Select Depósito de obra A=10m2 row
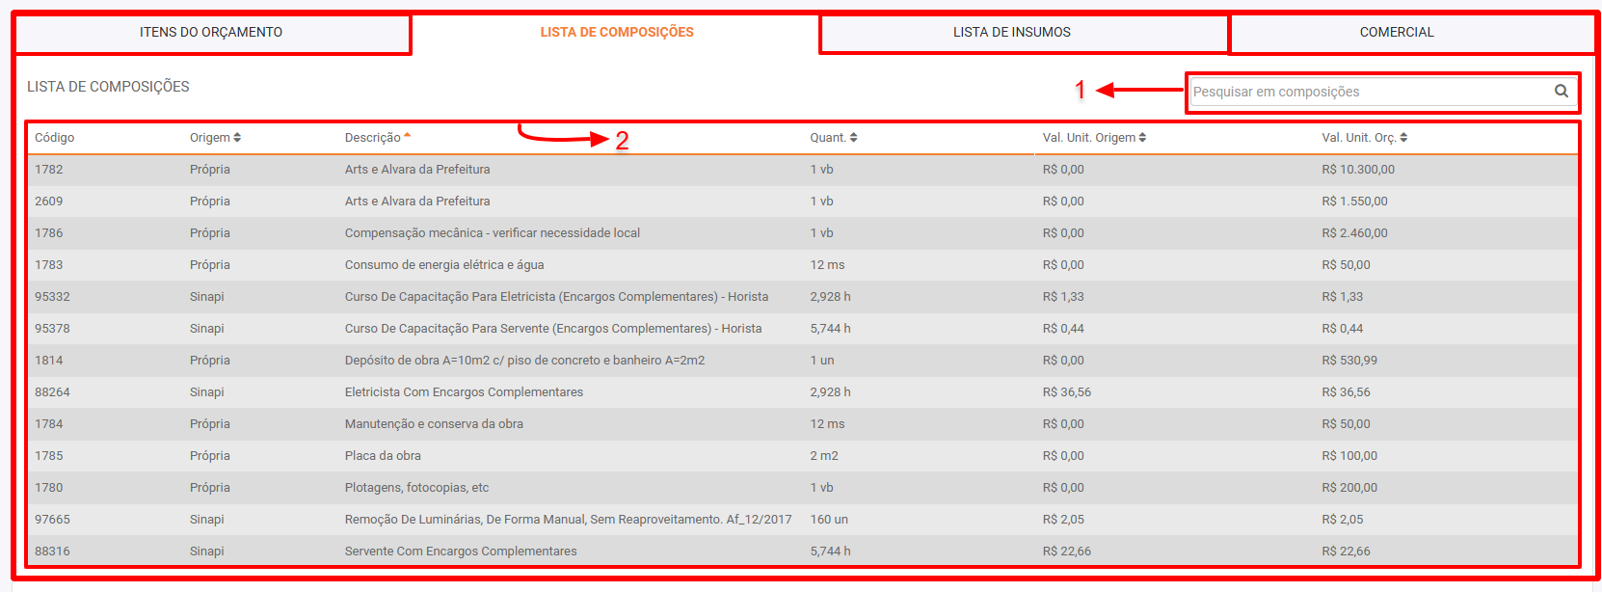 524,361
